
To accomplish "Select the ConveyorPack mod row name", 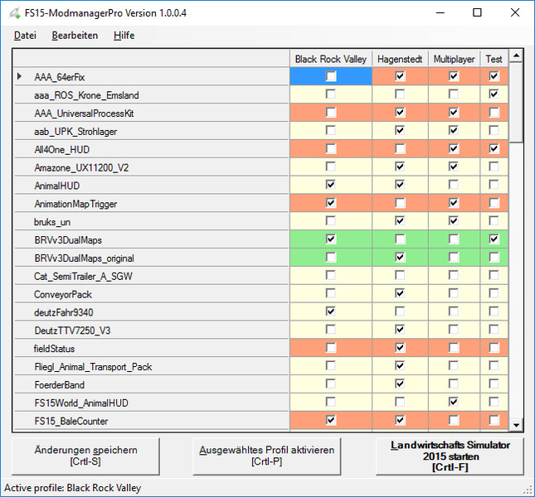I will (x=63, y=294).
